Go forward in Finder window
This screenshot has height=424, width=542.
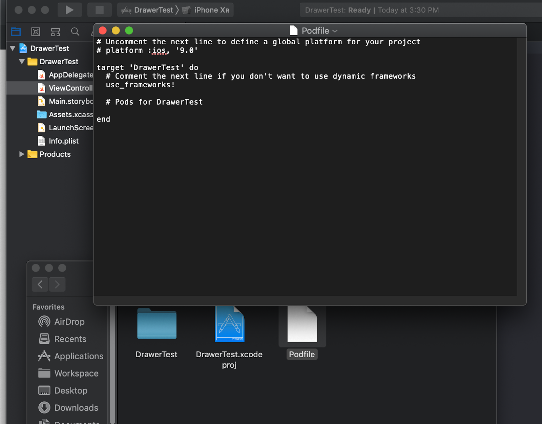coord(57,284)
